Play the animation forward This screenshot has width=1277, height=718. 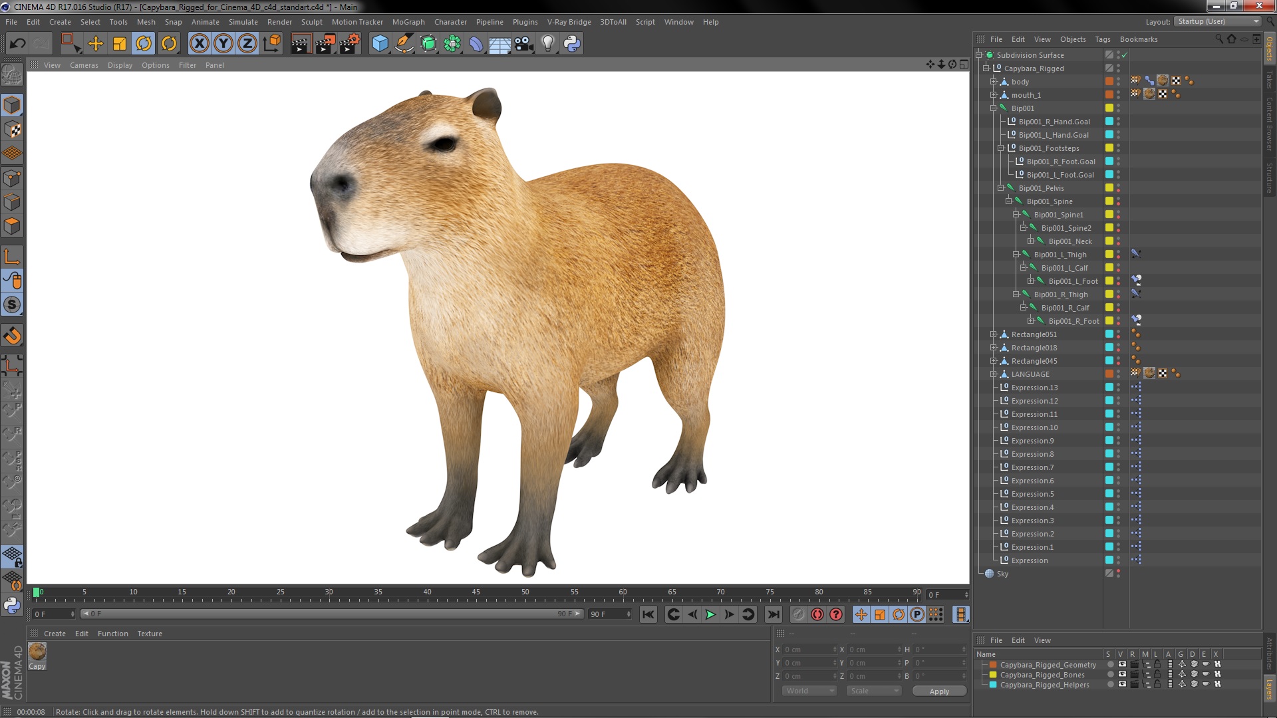pyautogui.click(x=710, y=614)
